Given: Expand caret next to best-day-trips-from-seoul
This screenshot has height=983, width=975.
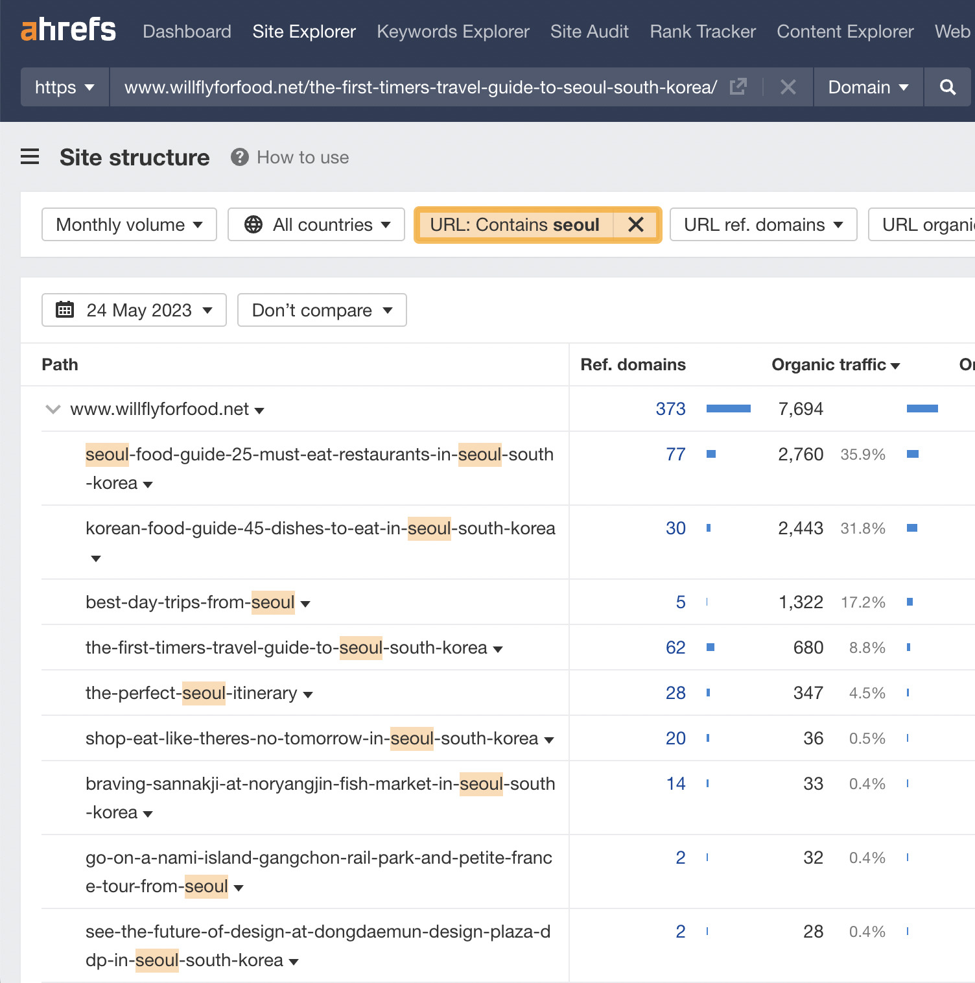Looking at the screenshot, I should pos(305,603).
